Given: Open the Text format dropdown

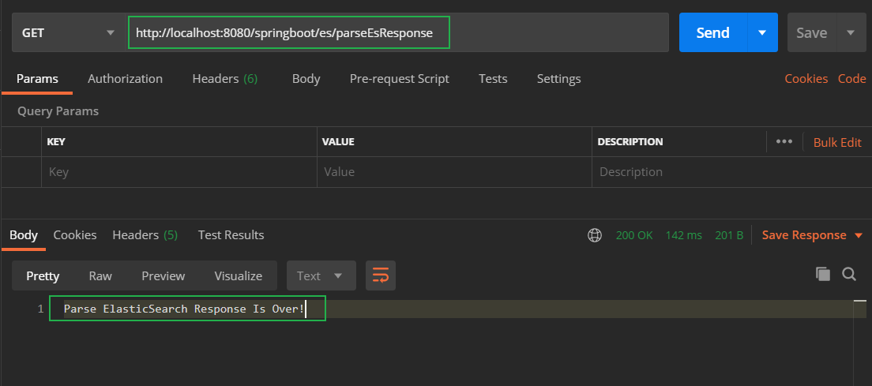Looking at the screenshot, I should 321,275.
